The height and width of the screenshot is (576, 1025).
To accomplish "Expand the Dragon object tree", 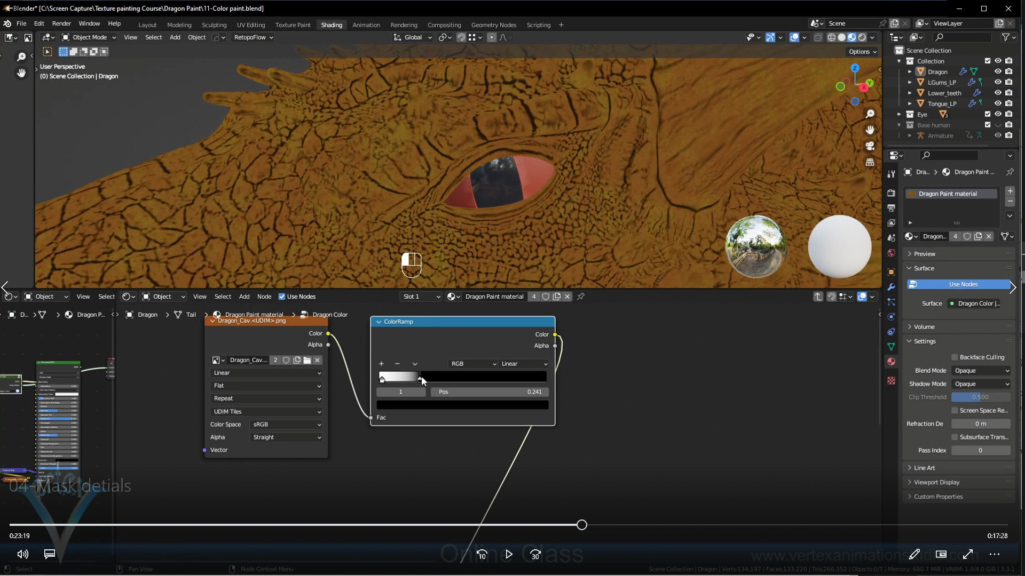I will [x=910, y=71].
